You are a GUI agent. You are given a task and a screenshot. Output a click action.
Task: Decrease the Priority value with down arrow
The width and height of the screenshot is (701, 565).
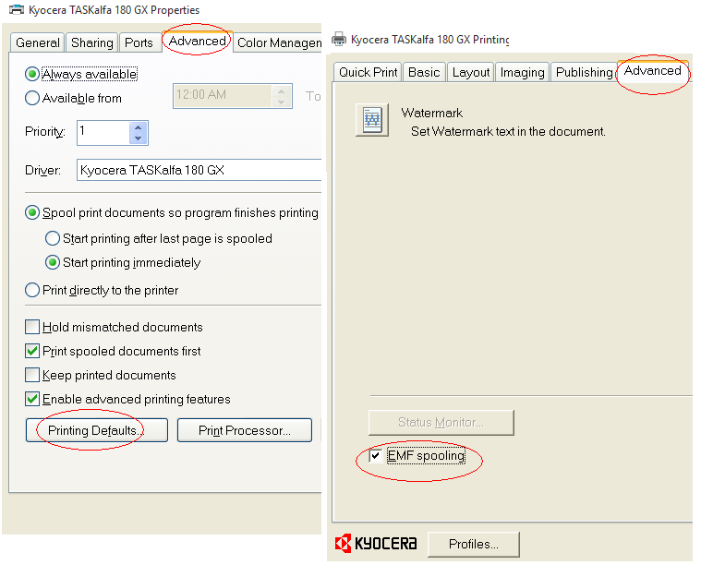pyautogui.click(x=139, y=138)
